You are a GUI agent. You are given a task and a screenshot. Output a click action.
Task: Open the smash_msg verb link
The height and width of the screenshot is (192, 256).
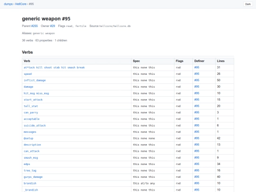pos(31,157)
